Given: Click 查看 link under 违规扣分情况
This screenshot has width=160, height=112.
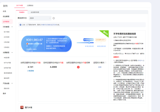Looking at the screenshot, I should click(100, 67).
